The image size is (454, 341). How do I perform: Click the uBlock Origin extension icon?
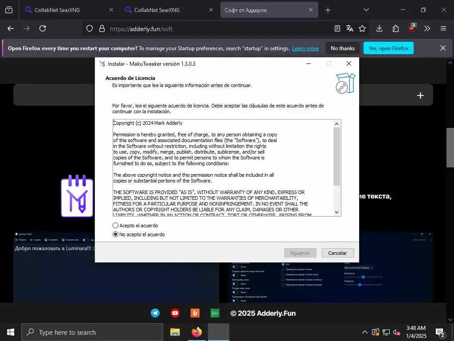[412, 28]
